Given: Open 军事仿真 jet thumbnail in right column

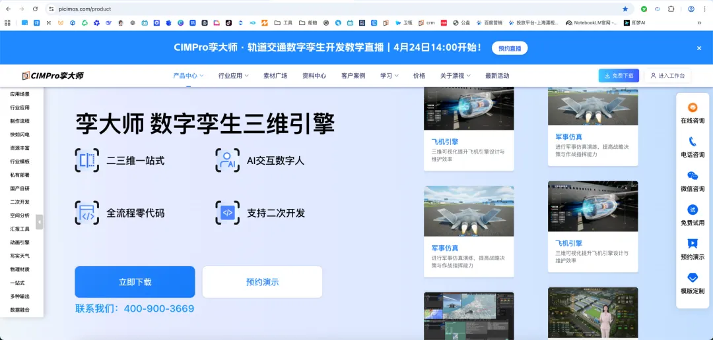Looking at the screenshot, I should pos(593,106).
